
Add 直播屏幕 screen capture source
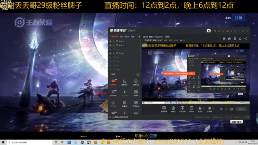click(164, 109)
